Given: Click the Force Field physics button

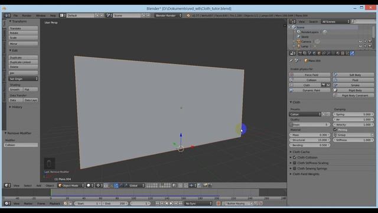Looking at the screenshot, I should (309, 75).
